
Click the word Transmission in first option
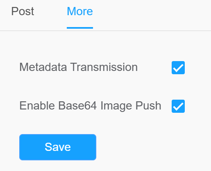coord(104,67)
